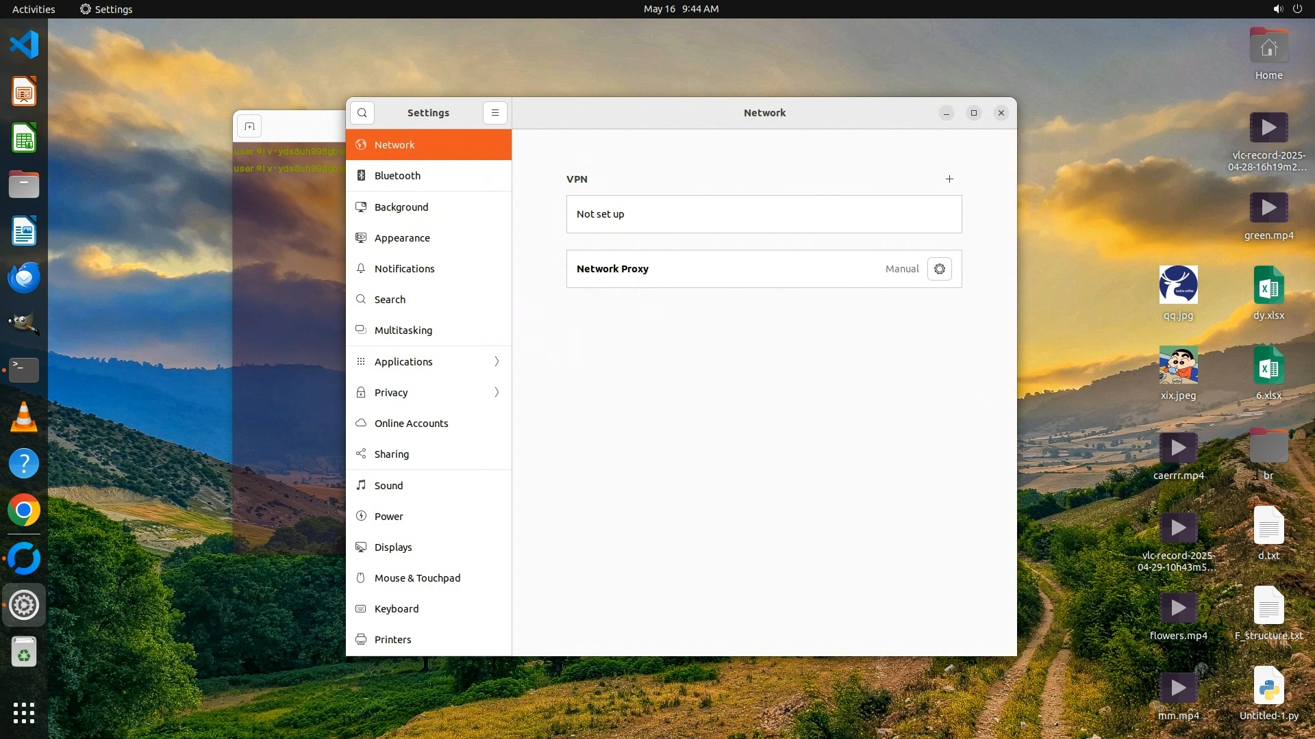Click the Settings search icon
This screenshot has height=739, width=1315.
(362, 113)
